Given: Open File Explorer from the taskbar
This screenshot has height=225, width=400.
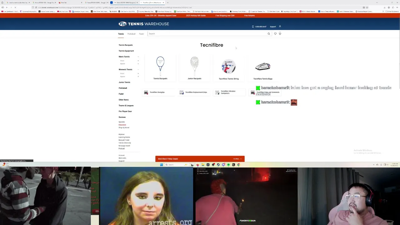Looking at the screenshot, I should [203, 165].
